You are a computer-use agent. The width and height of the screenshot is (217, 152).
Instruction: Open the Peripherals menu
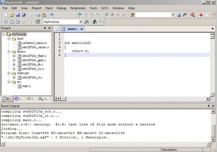78,8
